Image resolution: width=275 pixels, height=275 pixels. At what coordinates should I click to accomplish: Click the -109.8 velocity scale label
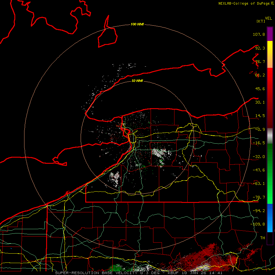pos(258,224)
